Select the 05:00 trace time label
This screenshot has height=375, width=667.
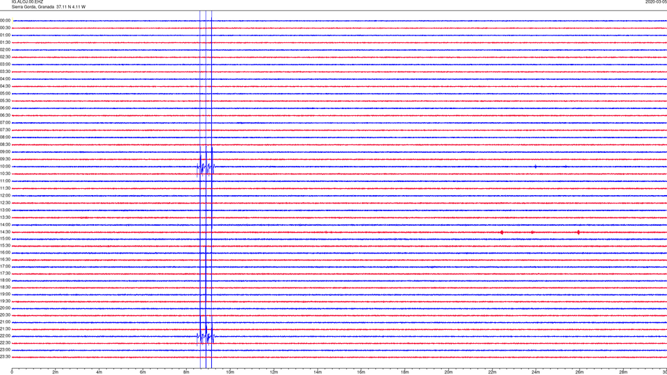click(x=5, y=94)
